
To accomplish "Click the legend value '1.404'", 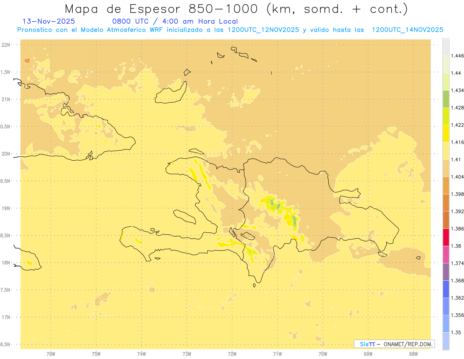I will pyautogui.click(x=458, y=177).
